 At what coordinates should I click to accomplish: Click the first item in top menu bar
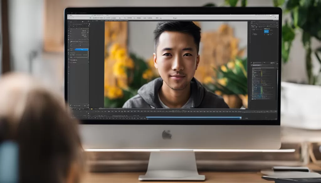(70, 15)
